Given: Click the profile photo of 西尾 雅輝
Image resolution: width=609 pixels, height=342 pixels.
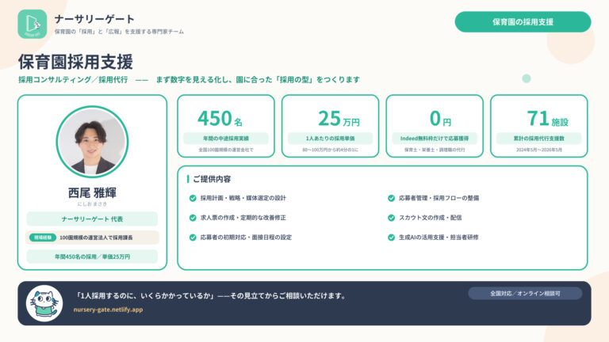Looking at the screenshot, I should click(x=92, y=142).
